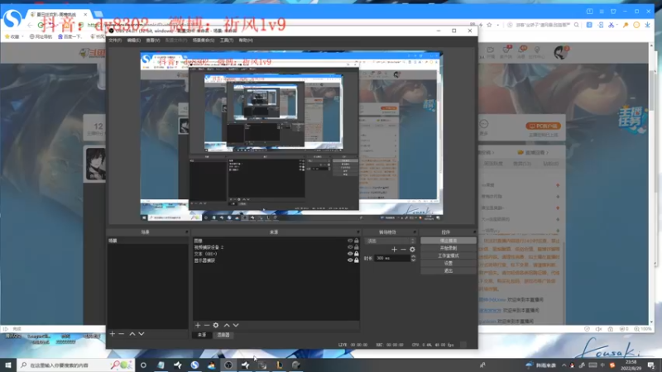
Task: Pop out the 控件 dock
Action: click(474, 232)
